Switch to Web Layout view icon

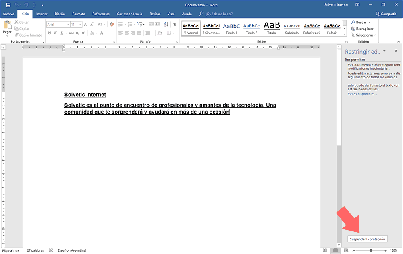coord(346,250)
